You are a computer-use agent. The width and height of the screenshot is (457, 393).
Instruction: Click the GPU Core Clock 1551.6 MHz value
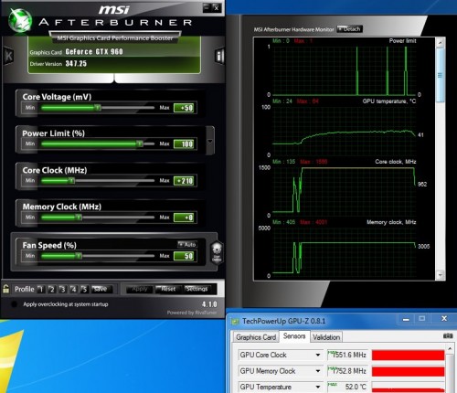(347, 355)
